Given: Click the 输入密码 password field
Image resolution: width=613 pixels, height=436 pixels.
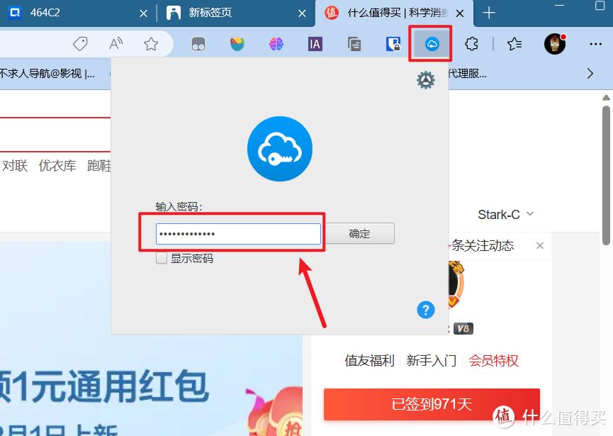Looking at the screenshot, I should (x=238, y=234).
